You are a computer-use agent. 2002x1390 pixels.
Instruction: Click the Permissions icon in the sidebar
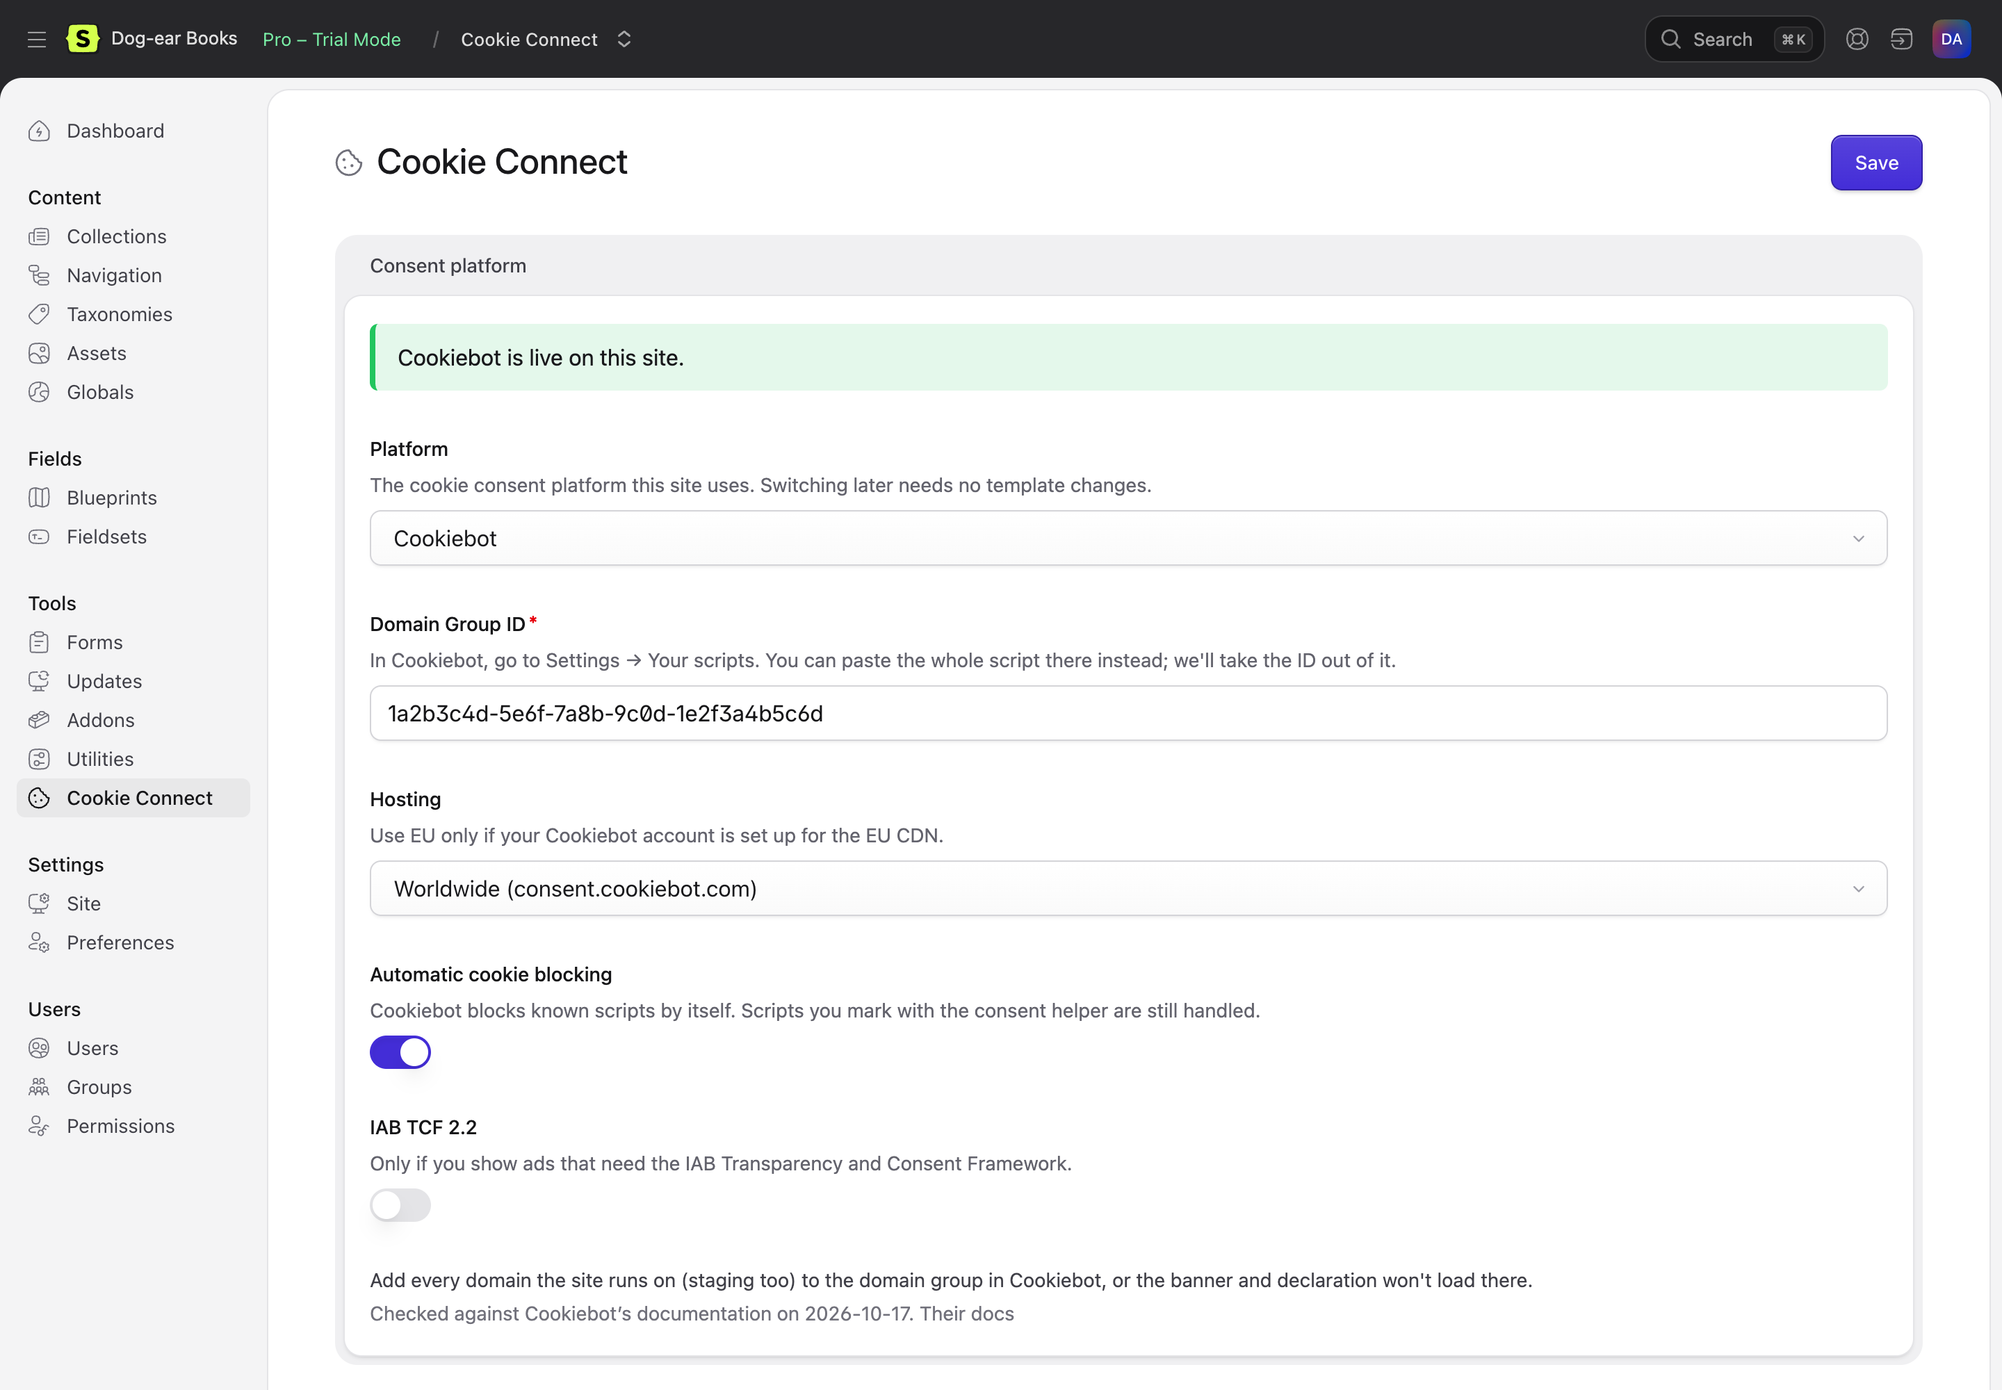39,1126
